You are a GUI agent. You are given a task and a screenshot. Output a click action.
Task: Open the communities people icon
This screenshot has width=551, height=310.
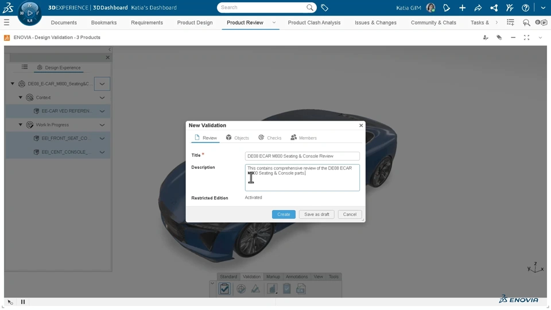pyautogui.click(x=510, y=7)
